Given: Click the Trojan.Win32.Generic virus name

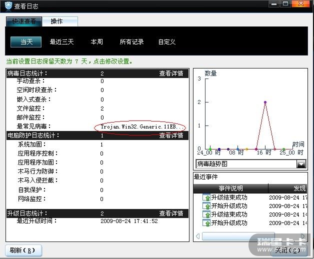Looking at the screenshot, I should point(142,126).
